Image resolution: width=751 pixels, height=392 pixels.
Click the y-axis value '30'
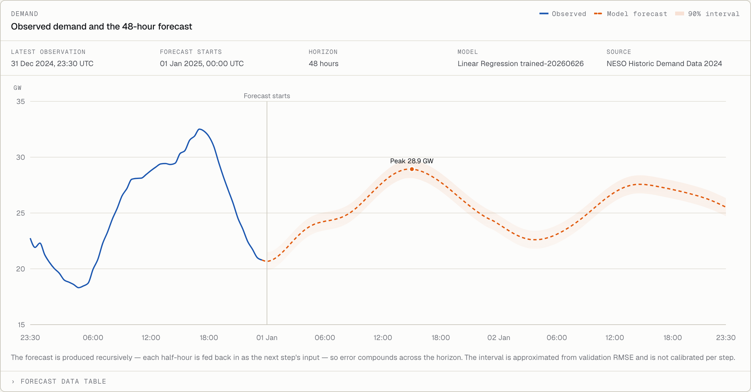click(21, 157)
